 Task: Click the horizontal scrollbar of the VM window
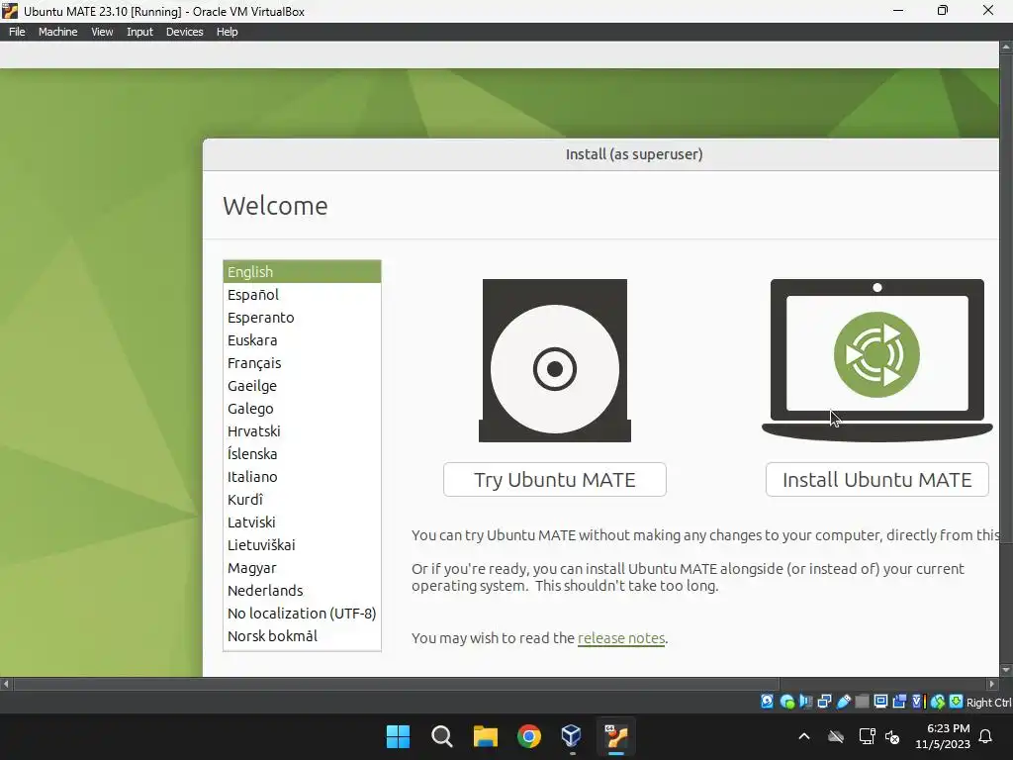click(x=499, y=684)
